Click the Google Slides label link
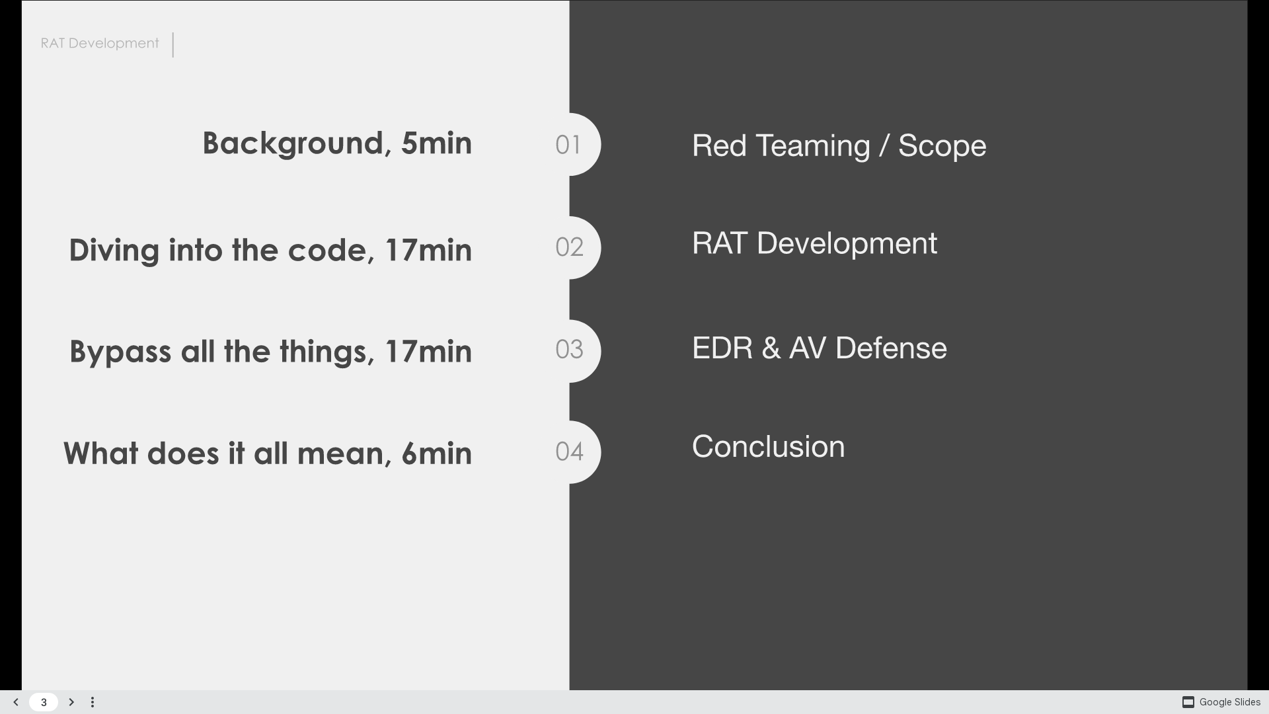The width and height of the screenshot is (1269, 714). [1228, 702]
